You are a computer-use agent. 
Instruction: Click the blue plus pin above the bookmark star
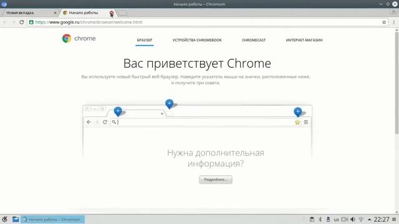point(298,112)
